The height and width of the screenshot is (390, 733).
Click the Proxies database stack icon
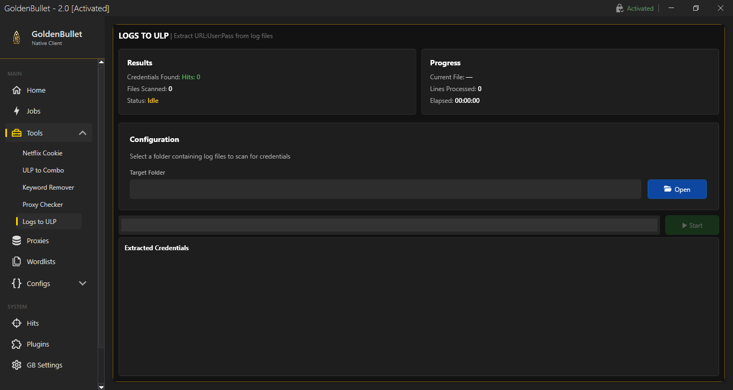(17, 241)
